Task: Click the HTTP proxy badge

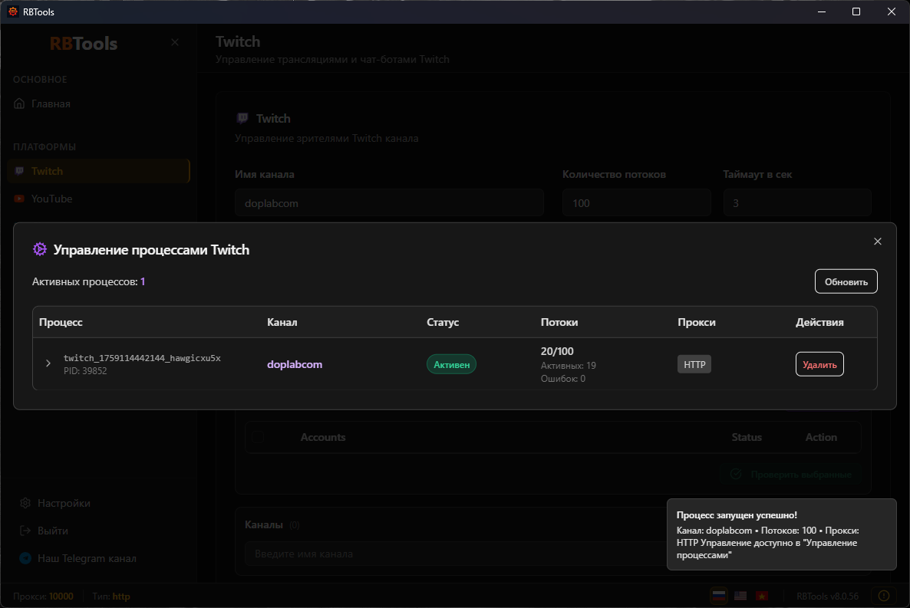Action: (x=694, y=364)
